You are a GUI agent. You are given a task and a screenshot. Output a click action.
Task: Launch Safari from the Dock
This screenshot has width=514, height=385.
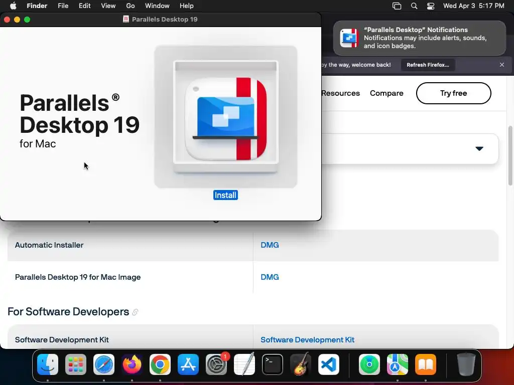point(104,364)
